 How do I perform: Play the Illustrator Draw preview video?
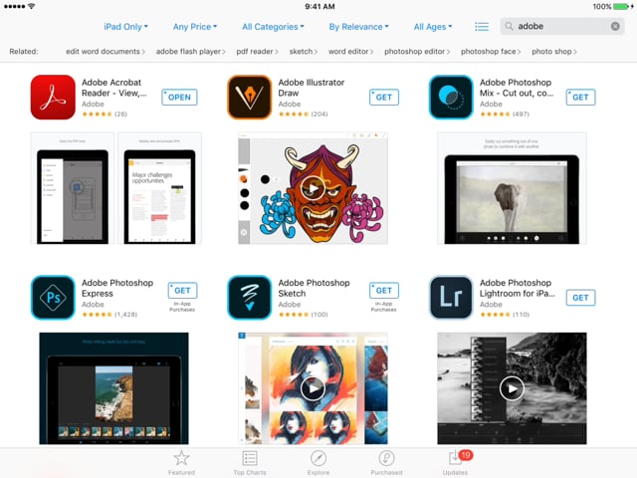(313, 188)
